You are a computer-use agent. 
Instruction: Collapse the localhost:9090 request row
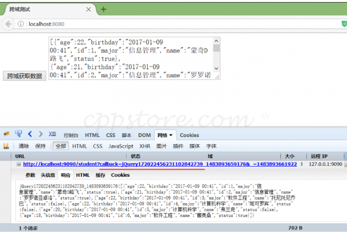click(19, 164)
